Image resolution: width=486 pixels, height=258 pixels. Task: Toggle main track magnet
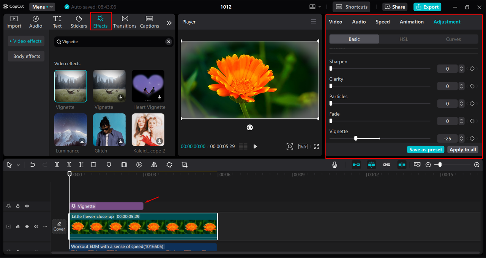[356, 165]
